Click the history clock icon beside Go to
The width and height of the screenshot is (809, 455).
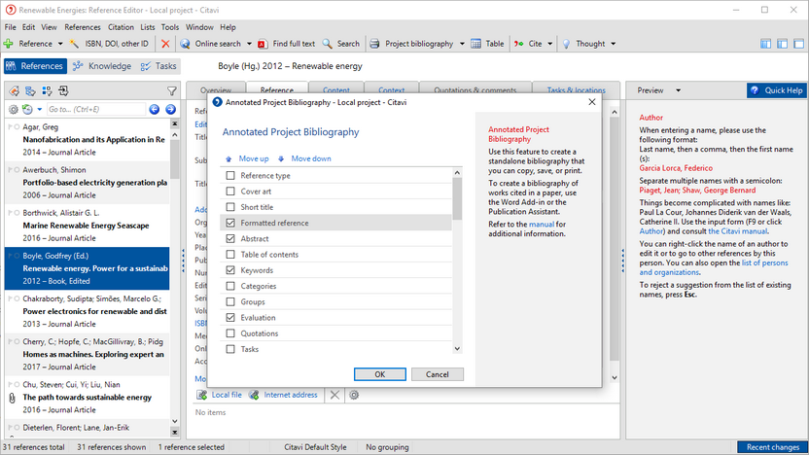click(x=27, y=109)
